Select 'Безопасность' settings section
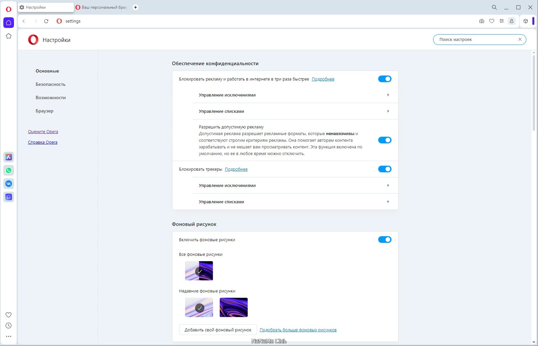Screen dimensions: 538x346 51,84
